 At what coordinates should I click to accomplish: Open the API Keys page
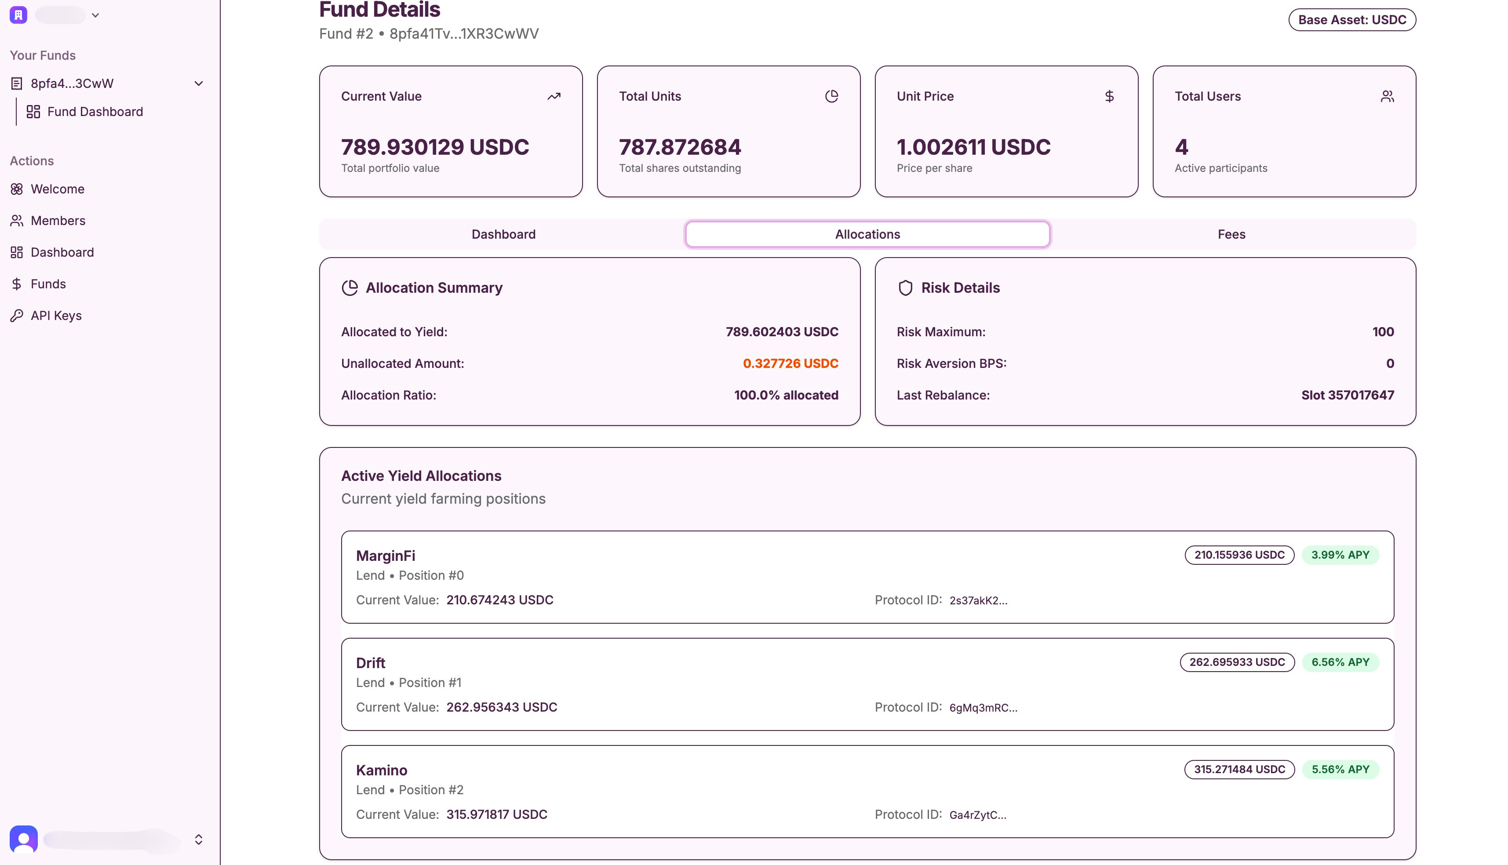click(x=56, y=316)
